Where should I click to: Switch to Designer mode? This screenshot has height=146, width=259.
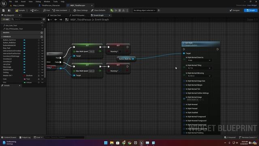235,11
